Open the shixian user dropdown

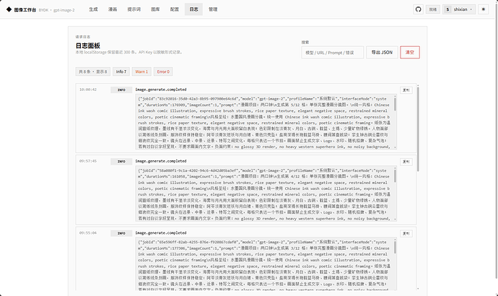tap(459, 9)
